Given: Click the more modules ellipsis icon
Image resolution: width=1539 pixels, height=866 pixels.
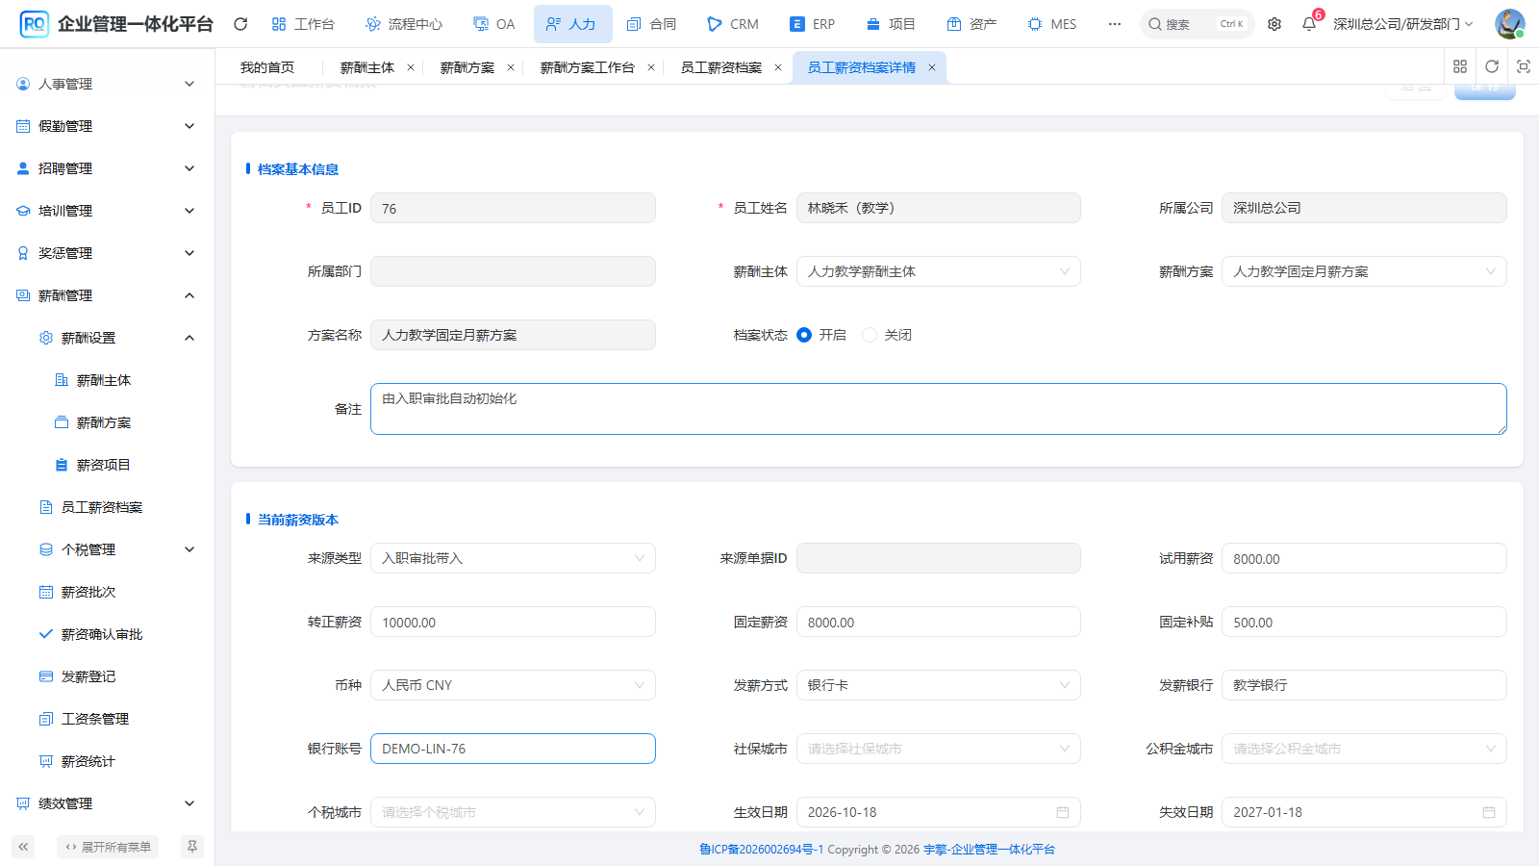Looking at the screenshot, I should pos(1115,24).
